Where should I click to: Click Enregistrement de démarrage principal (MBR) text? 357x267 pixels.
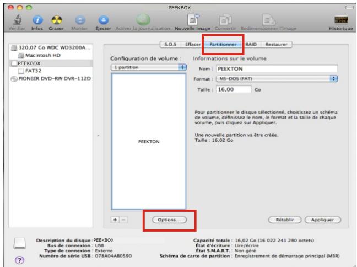[287, 256]
